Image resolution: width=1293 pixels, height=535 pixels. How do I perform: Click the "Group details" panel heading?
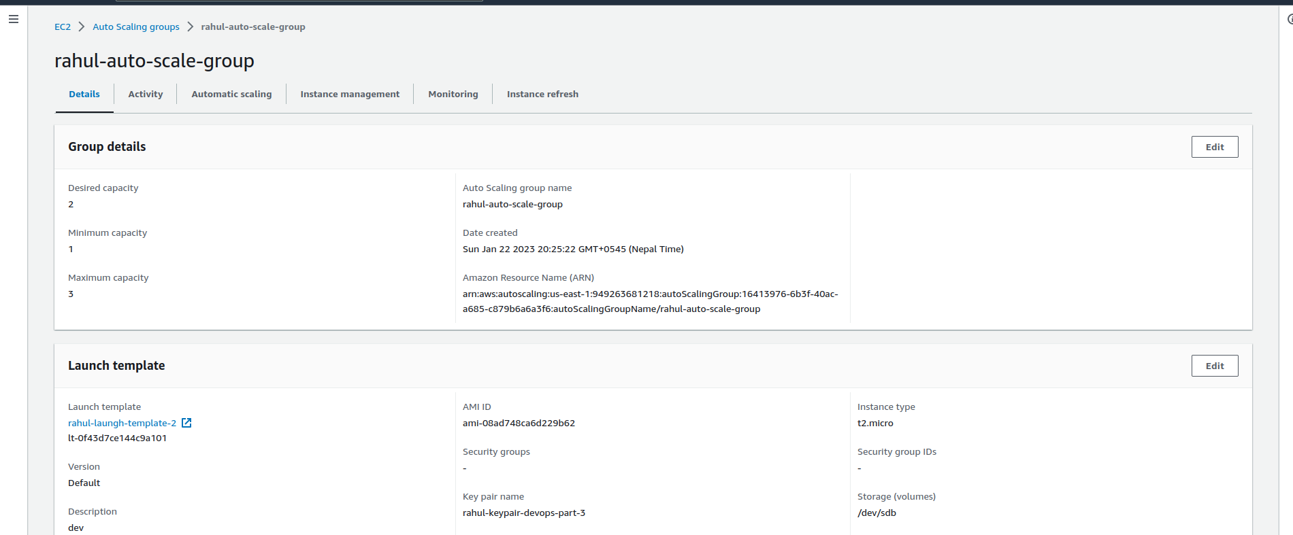coord(107,147)
